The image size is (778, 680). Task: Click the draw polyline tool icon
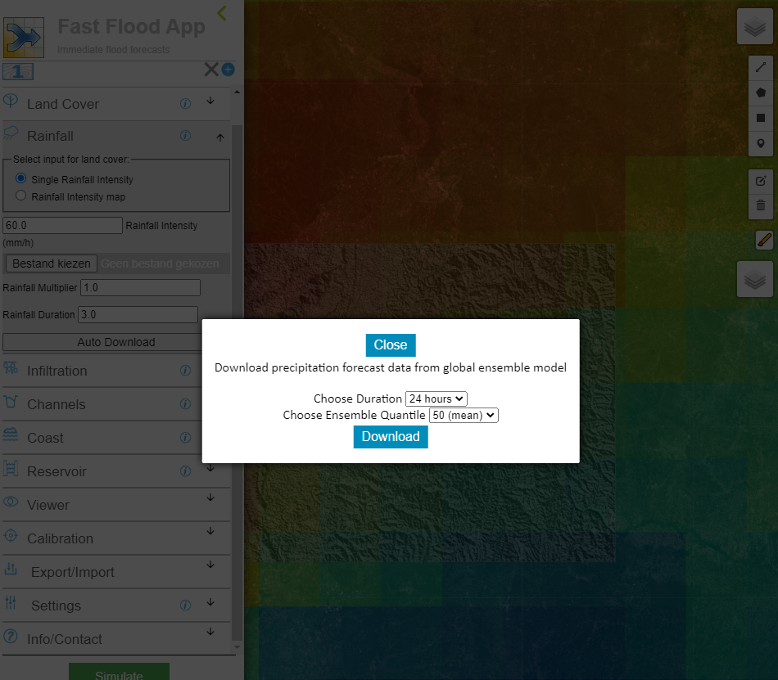point(761,68)
